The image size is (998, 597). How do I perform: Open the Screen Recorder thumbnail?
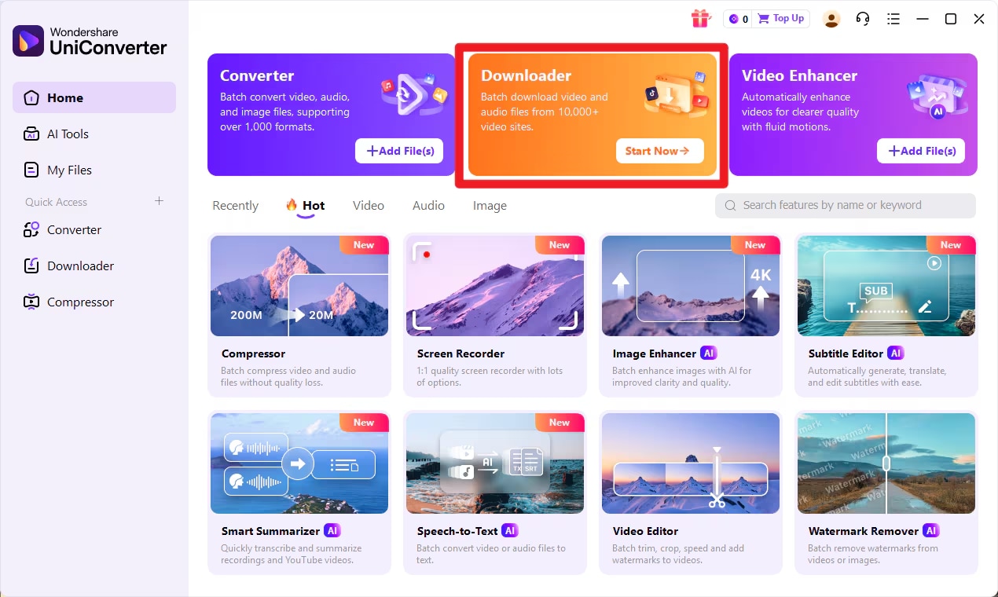point(495,286)
